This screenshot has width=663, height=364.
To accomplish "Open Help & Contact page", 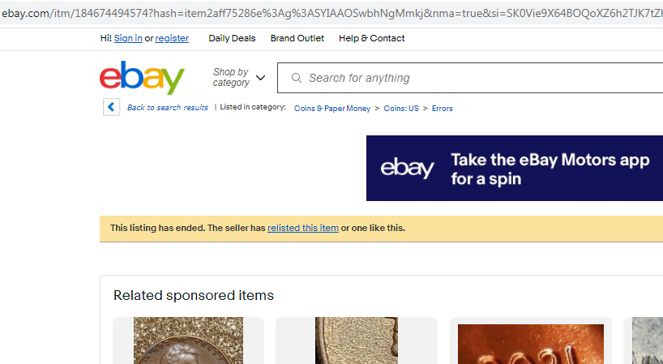I will [x=372, y=38].
